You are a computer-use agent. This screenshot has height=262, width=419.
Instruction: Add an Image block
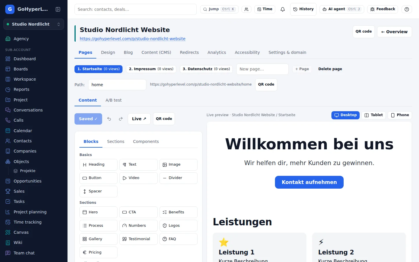178,165
